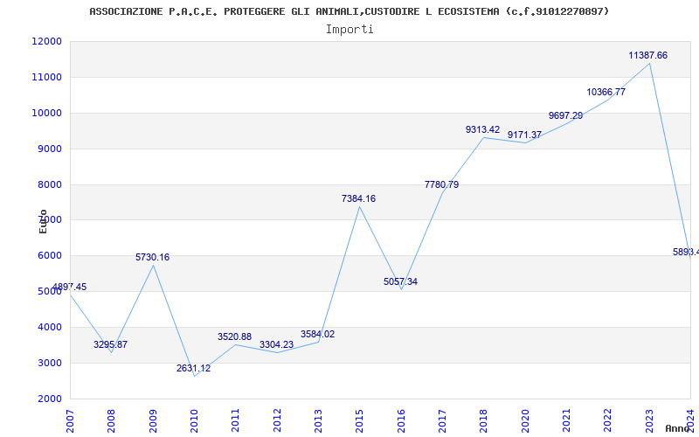699x437 pixels.
Task: Click the 2016 year axis label
Action: [401, 421]
